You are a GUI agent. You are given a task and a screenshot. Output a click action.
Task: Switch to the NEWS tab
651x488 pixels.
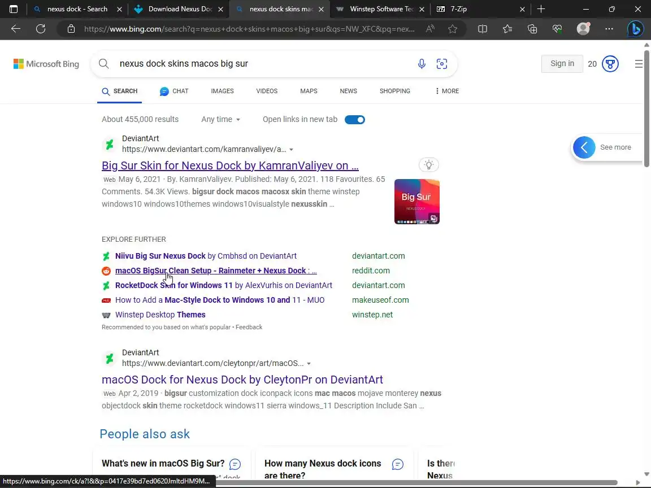point(348,91)
